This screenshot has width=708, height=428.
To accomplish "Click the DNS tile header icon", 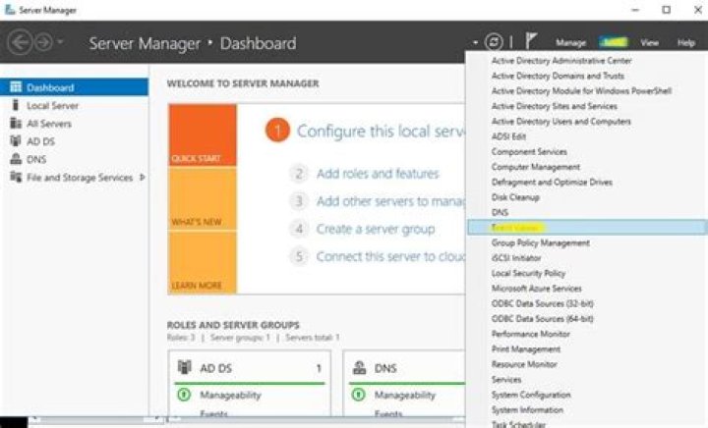I will click(x=360, y=368).
